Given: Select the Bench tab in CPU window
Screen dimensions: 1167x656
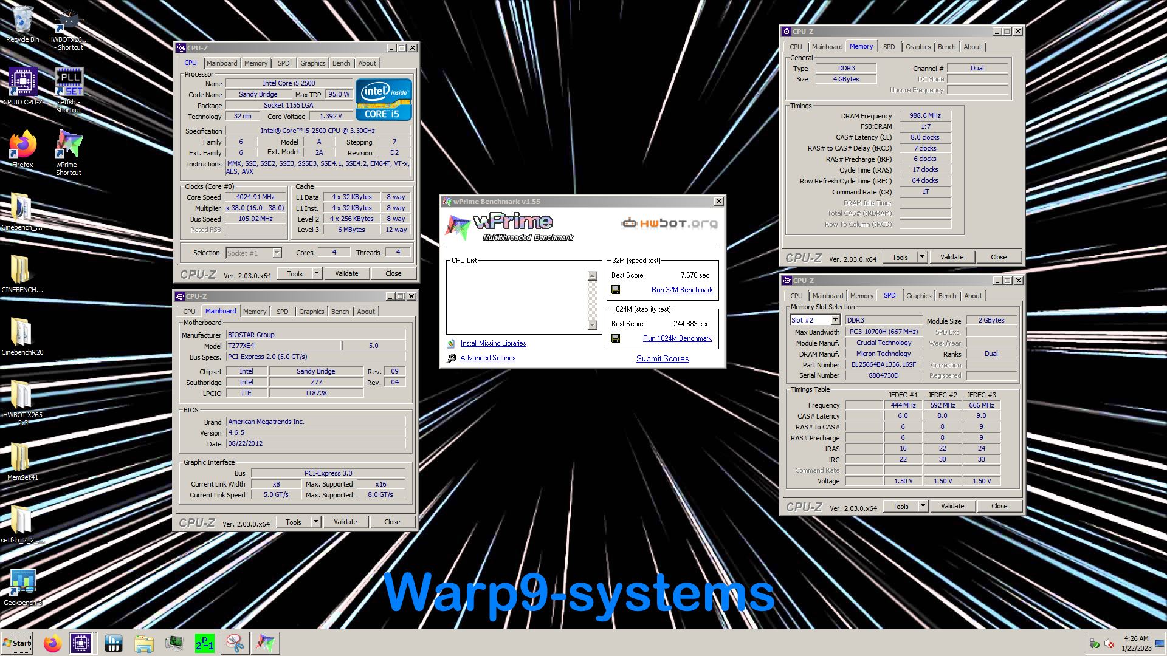Looking at the screenshot, I should tap(341, 63).
